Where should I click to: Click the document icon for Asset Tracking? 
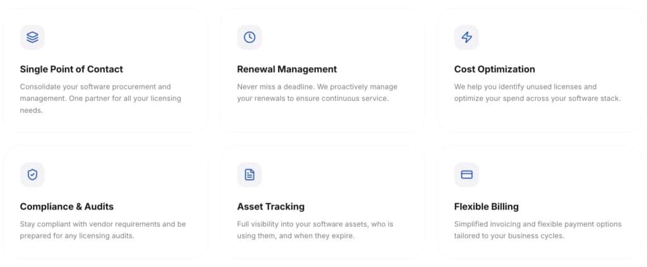[250, 175]
